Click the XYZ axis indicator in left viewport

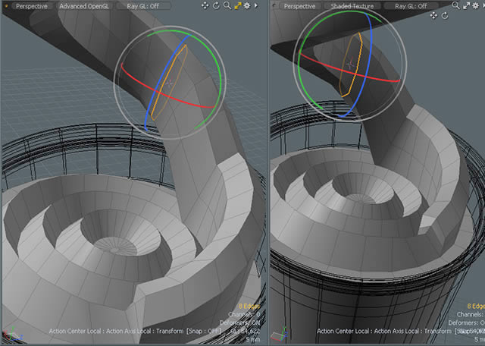[12, 333]
